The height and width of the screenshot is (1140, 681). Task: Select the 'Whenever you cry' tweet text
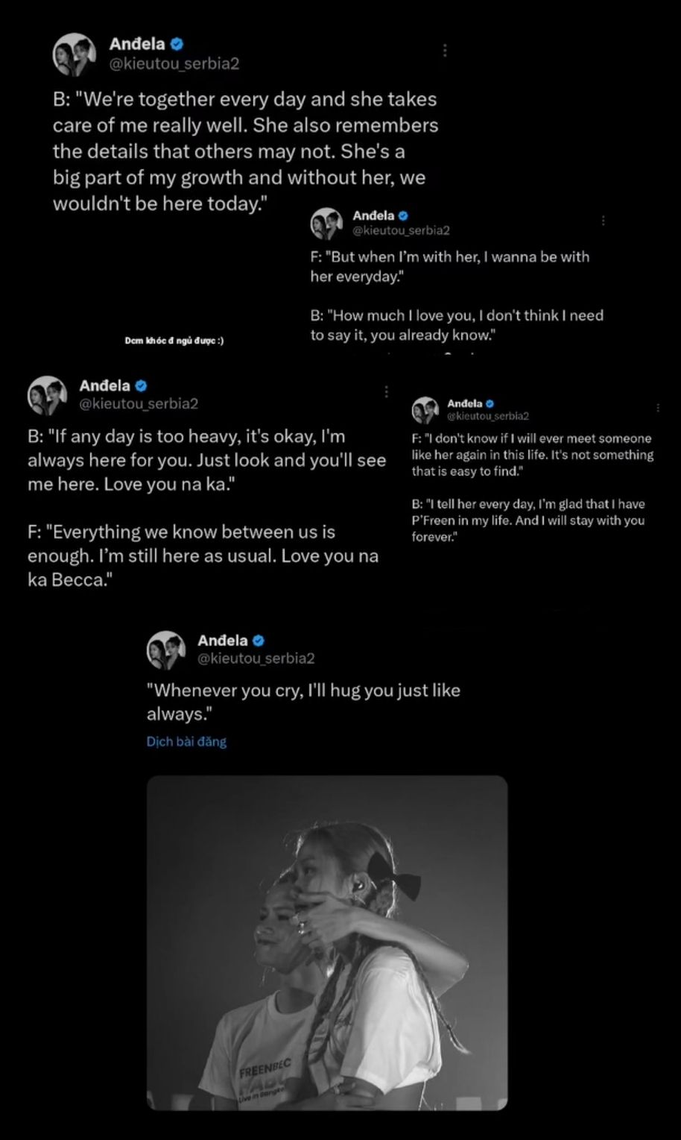[x=303, y=702]
